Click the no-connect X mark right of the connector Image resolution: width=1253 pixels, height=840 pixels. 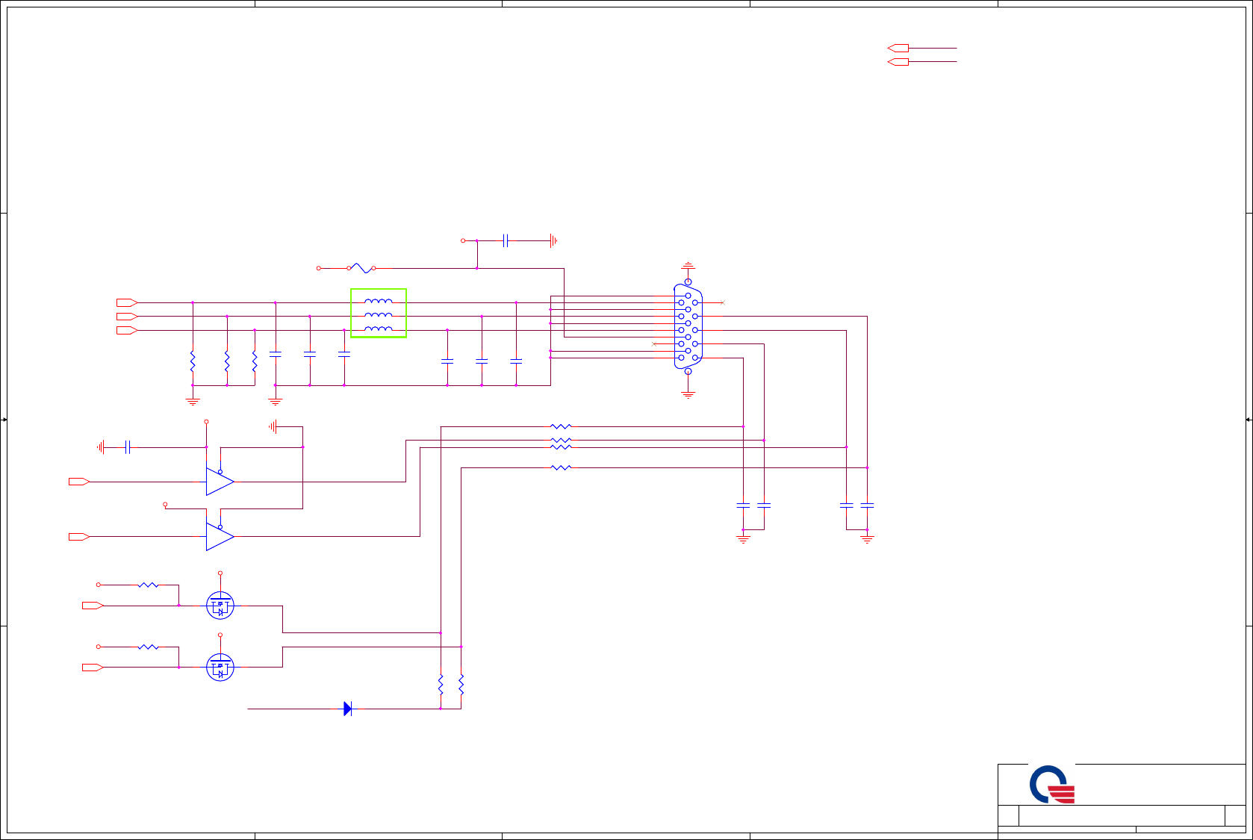pyautogui.click(x=722, y=302)
